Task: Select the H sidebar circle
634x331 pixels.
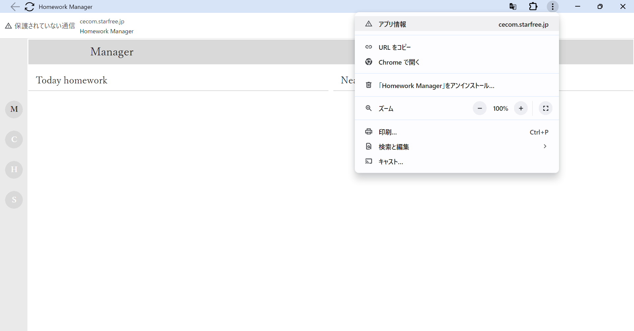Action: pos(14,169)
